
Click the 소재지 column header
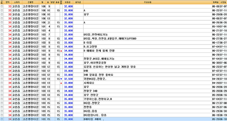[x=17, y=2]
